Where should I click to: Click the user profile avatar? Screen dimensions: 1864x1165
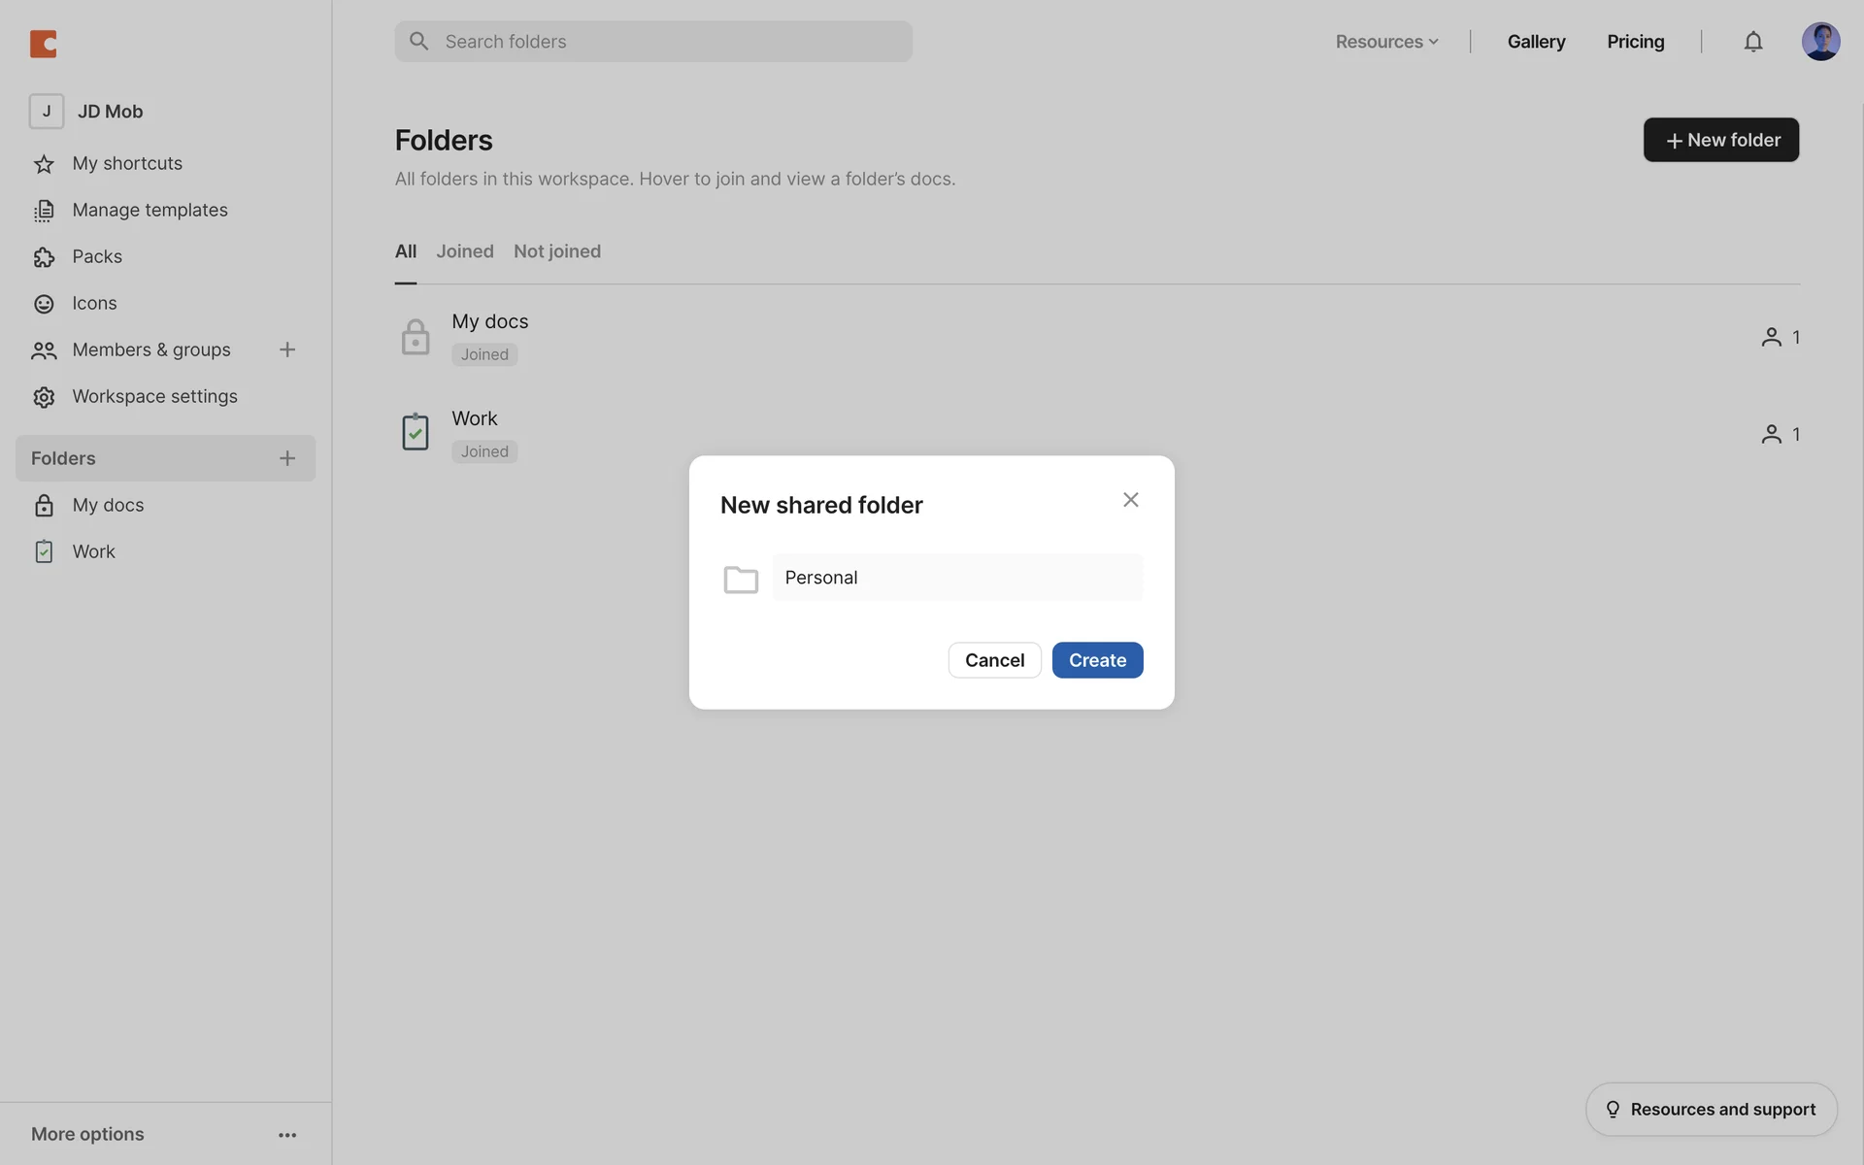1820,42
